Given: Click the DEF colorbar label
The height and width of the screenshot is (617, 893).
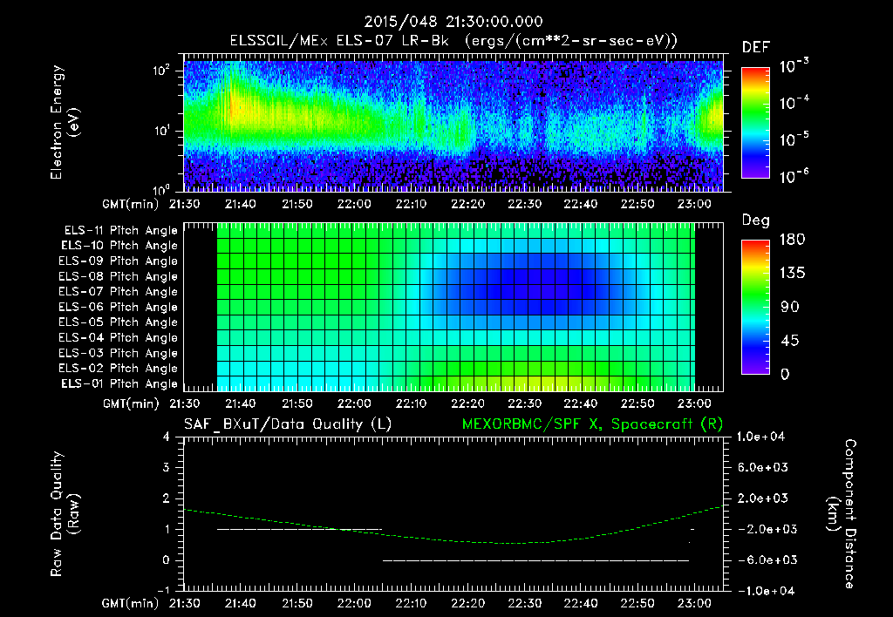Looking at the screenshot, I should tap(755, 47).
